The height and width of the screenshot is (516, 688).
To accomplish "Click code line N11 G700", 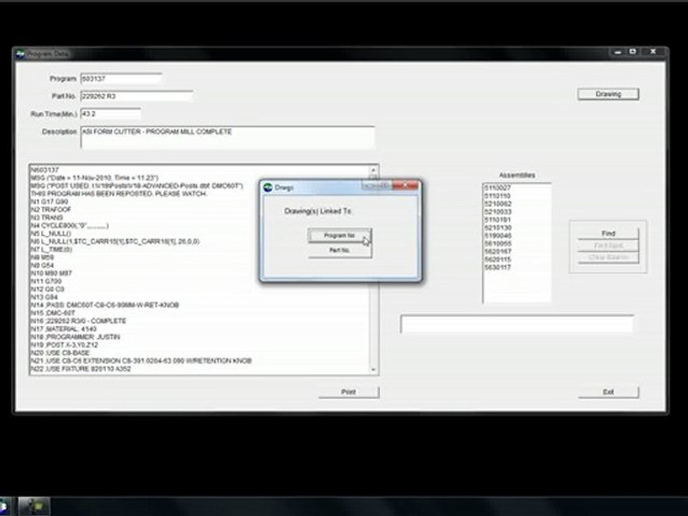I will tap(46, 281).
